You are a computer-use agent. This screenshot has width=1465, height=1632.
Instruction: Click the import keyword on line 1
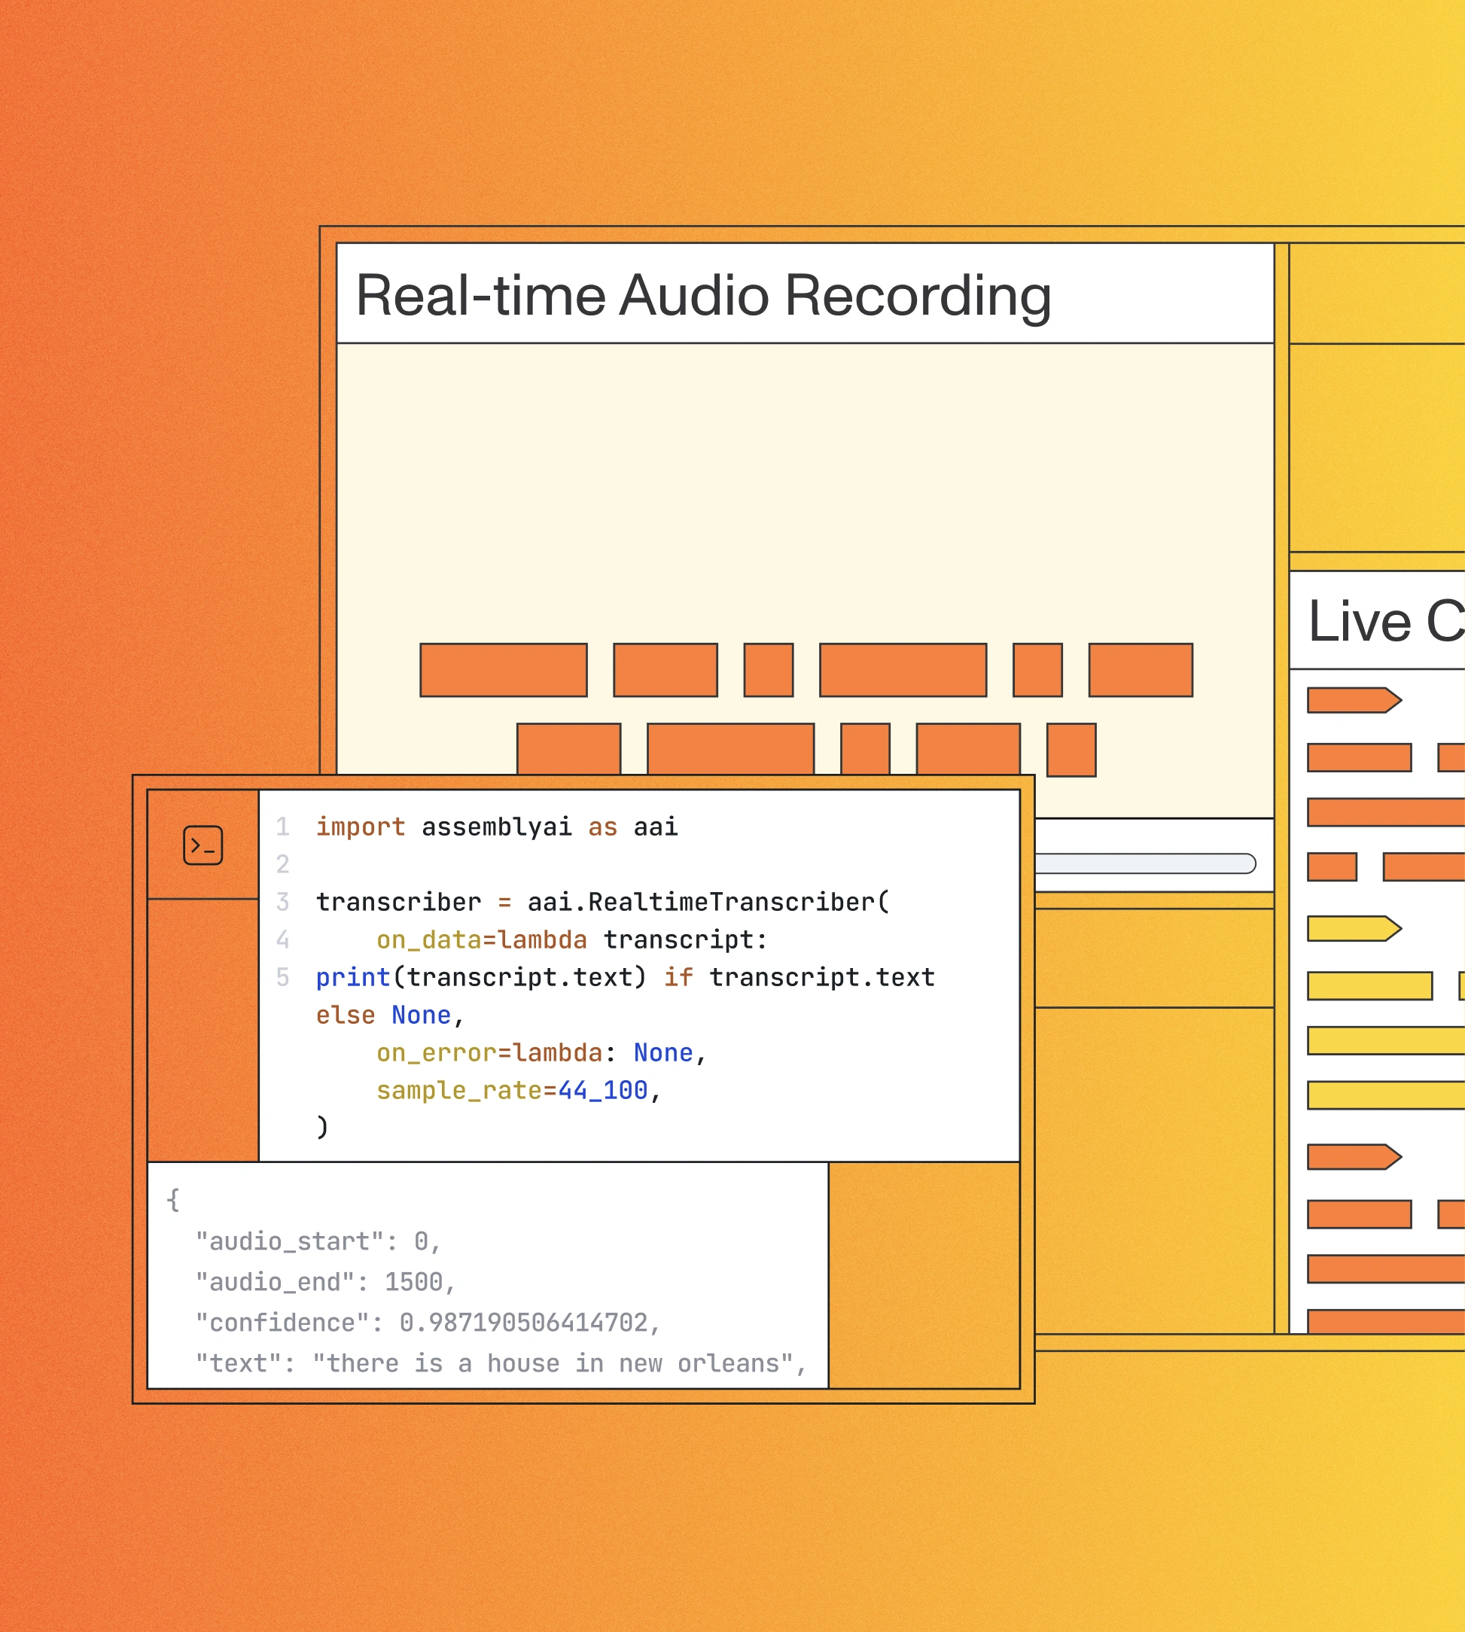pyautogui.click(x=360, y=827)
